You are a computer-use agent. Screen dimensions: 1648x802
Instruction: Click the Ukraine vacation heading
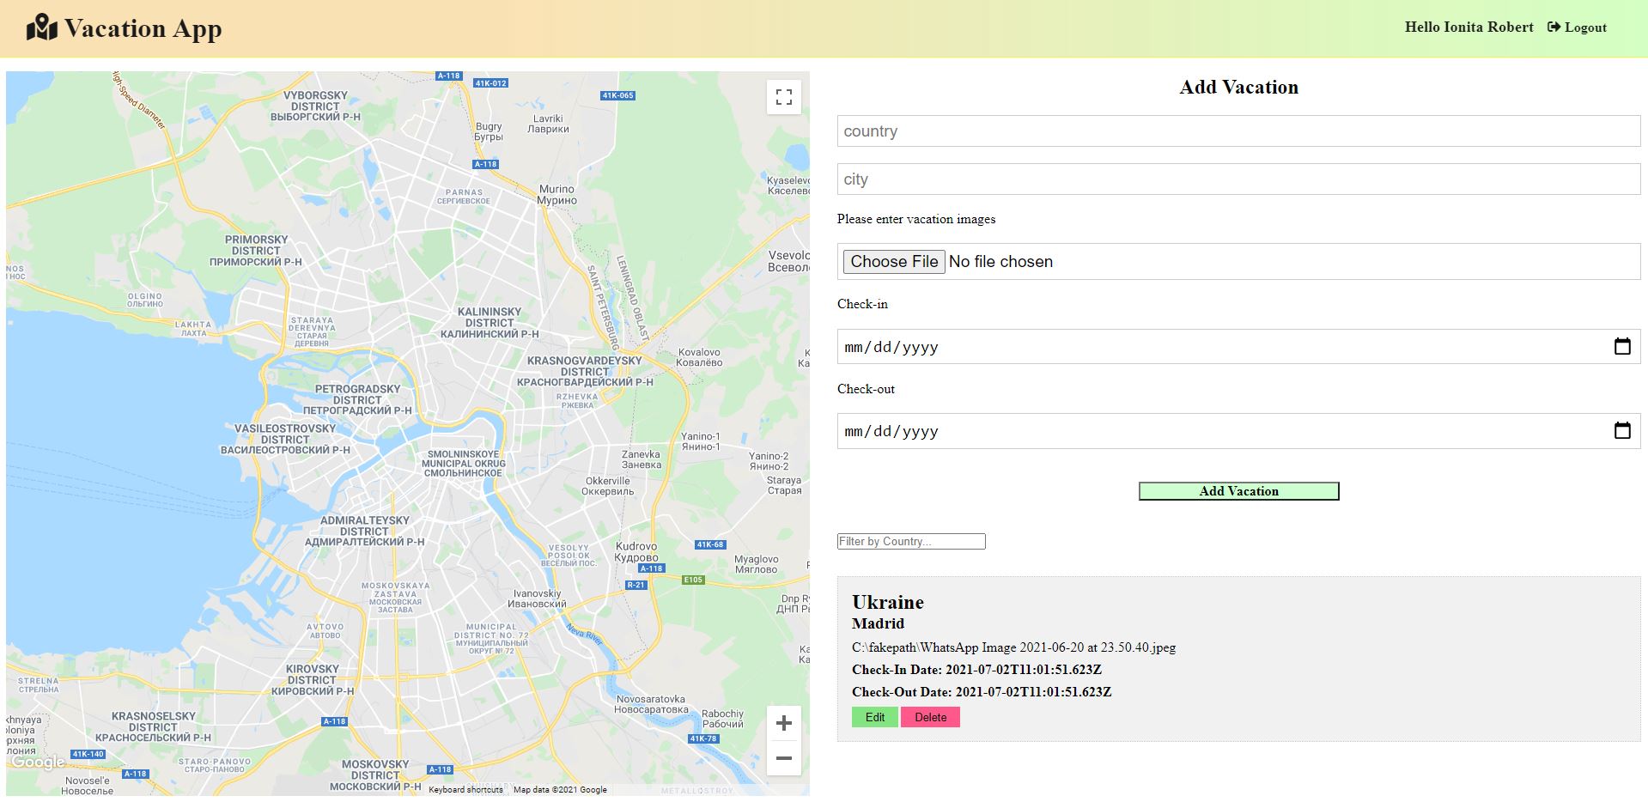pyautogui.click(x=888, y=602)
